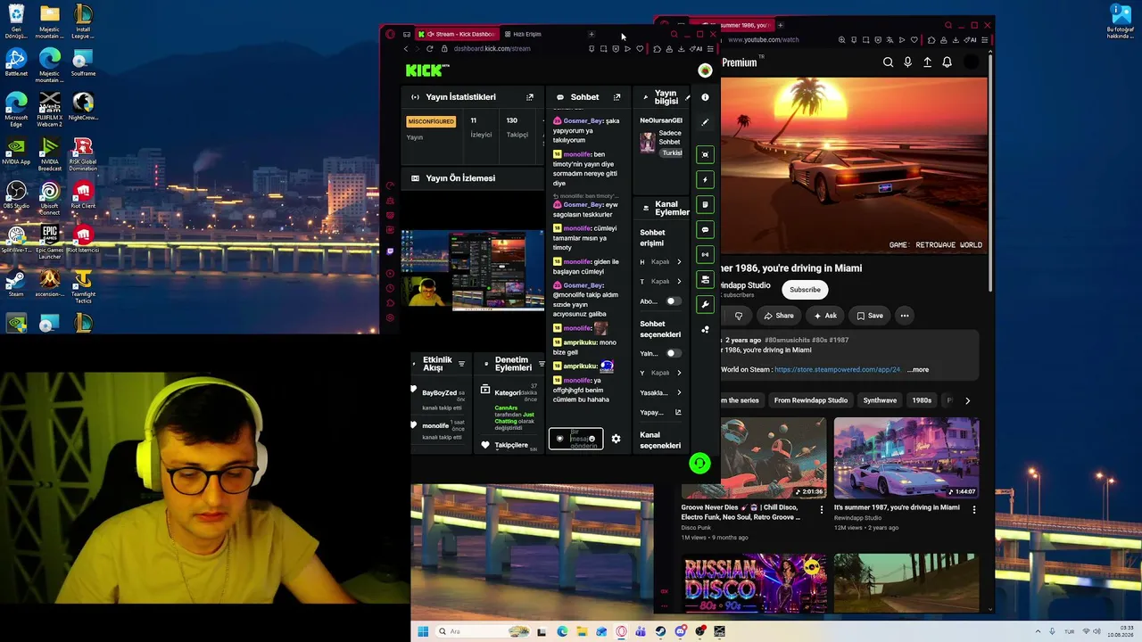Open a new tab in Kick browser window
This screenshot has height=642, width=1142.
(591, 34)
